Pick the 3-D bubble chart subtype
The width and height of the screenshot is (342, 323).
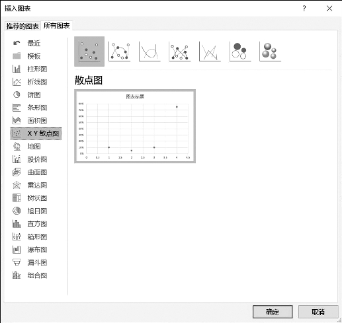[271, 52]
